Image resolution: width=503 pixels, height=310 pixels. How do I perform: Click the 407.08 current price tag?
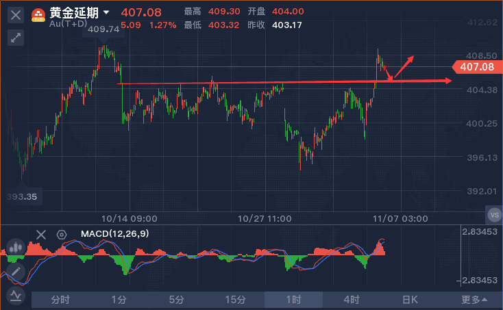tap(477, 66)
